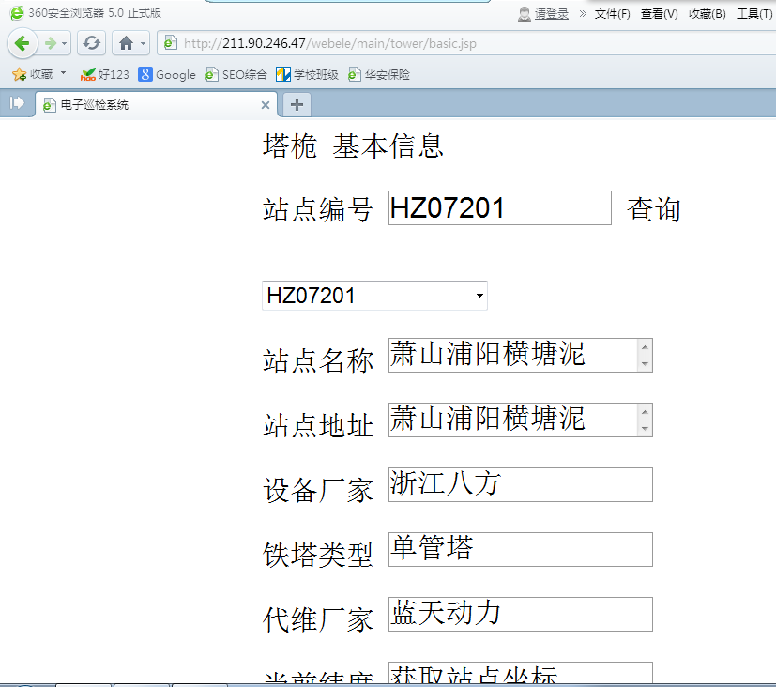This screenshot has height=687, width=776.
Task: Click the 站点编号 label
Action: point(318,209)
